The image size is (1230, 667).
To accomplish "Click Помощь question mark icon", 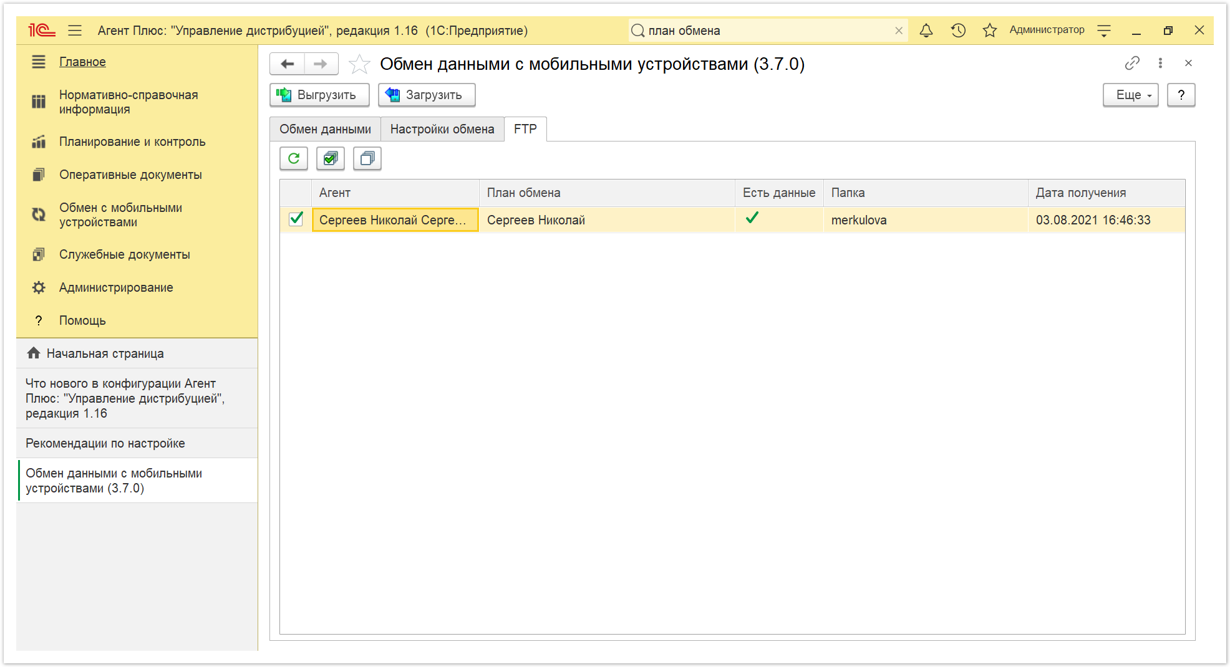I will tap(39, 320).
